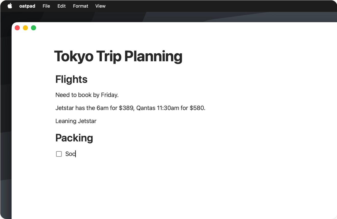Image resolution: width=337 pixels, height=219 pixels.
Task: Place cursor in the "Soc" checklist item
Action: [x=70, y=154]
